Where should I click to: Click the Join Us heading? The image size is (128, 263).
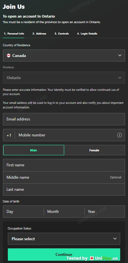14,7
